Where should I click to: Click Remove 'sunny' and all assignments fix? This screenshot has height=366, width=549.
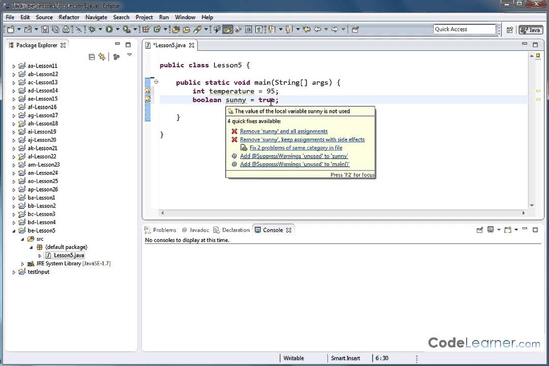284,131
